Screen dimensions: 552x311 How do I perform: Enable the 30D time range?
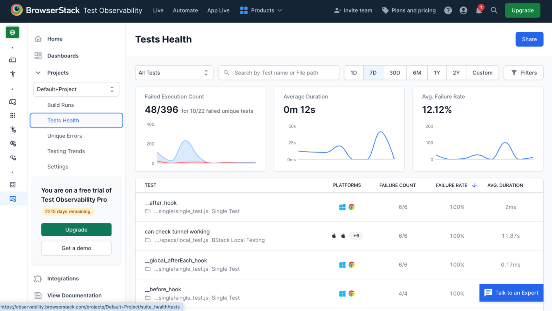point(395,73)
